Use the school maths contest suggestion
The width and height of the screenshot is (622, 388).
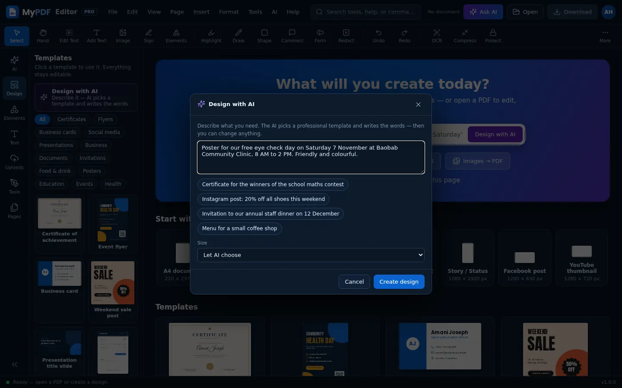(273, 185)
